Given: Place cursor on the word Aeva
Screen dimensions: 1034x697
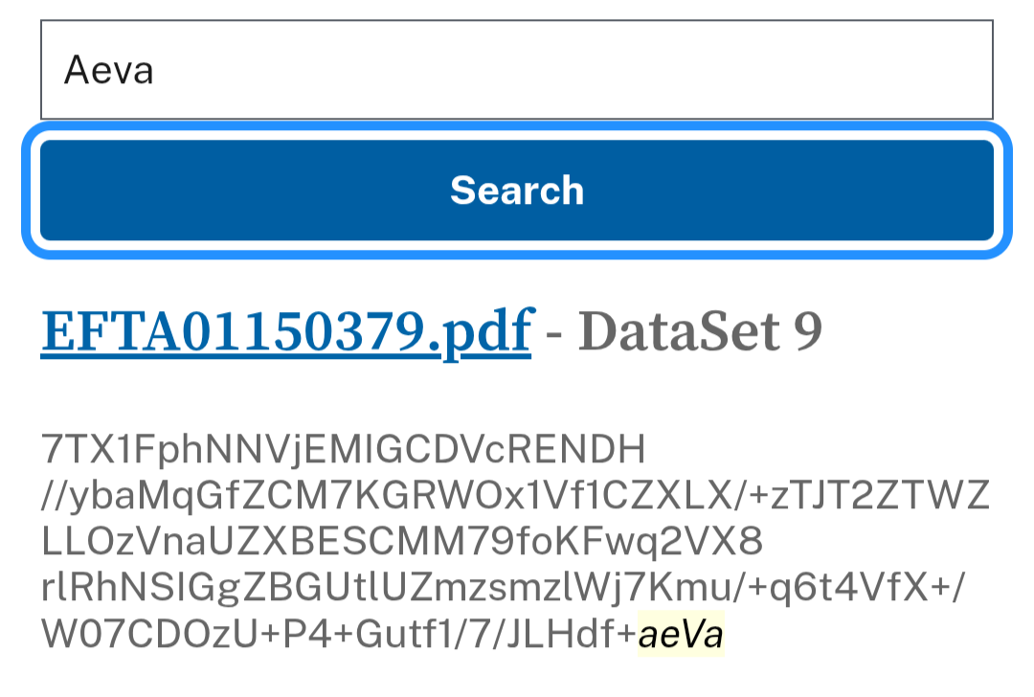Looking at the screenshot, I should pos(108,70).
